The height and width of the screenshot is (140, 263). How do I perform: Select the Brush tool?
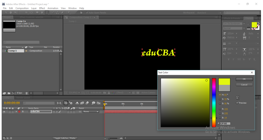(53, 13)
